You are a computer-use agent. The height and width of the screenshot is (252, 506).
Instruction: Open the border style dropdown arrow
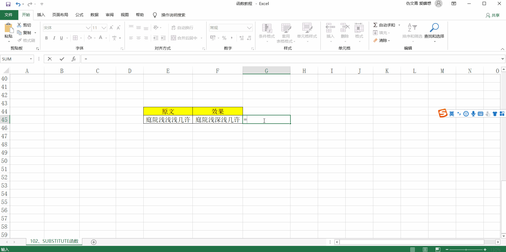(x=80, y=38)
